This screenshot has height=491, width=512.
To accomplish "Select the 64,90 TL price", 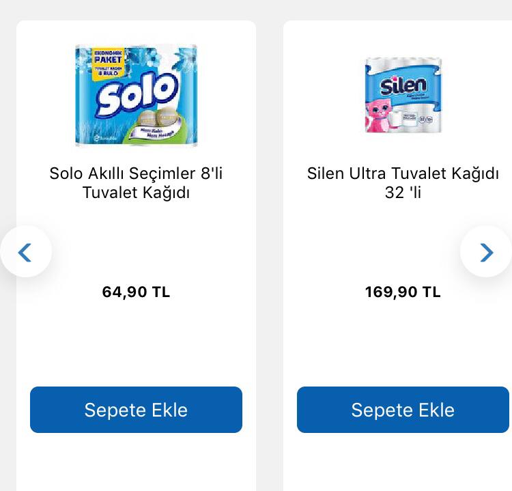I will (x=136, y=292).
